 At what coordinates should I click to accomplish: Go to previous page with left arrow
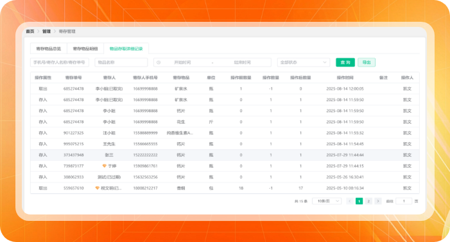350,201
